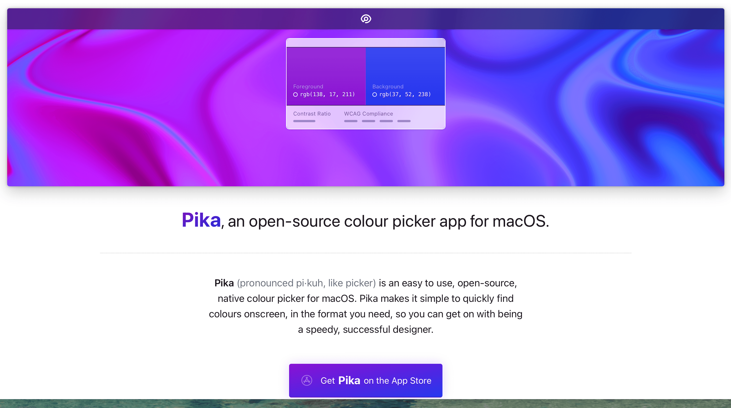The image size is (731, 408).
Task: Click the large purple Pika word in the headline
Action: point(201,220)
